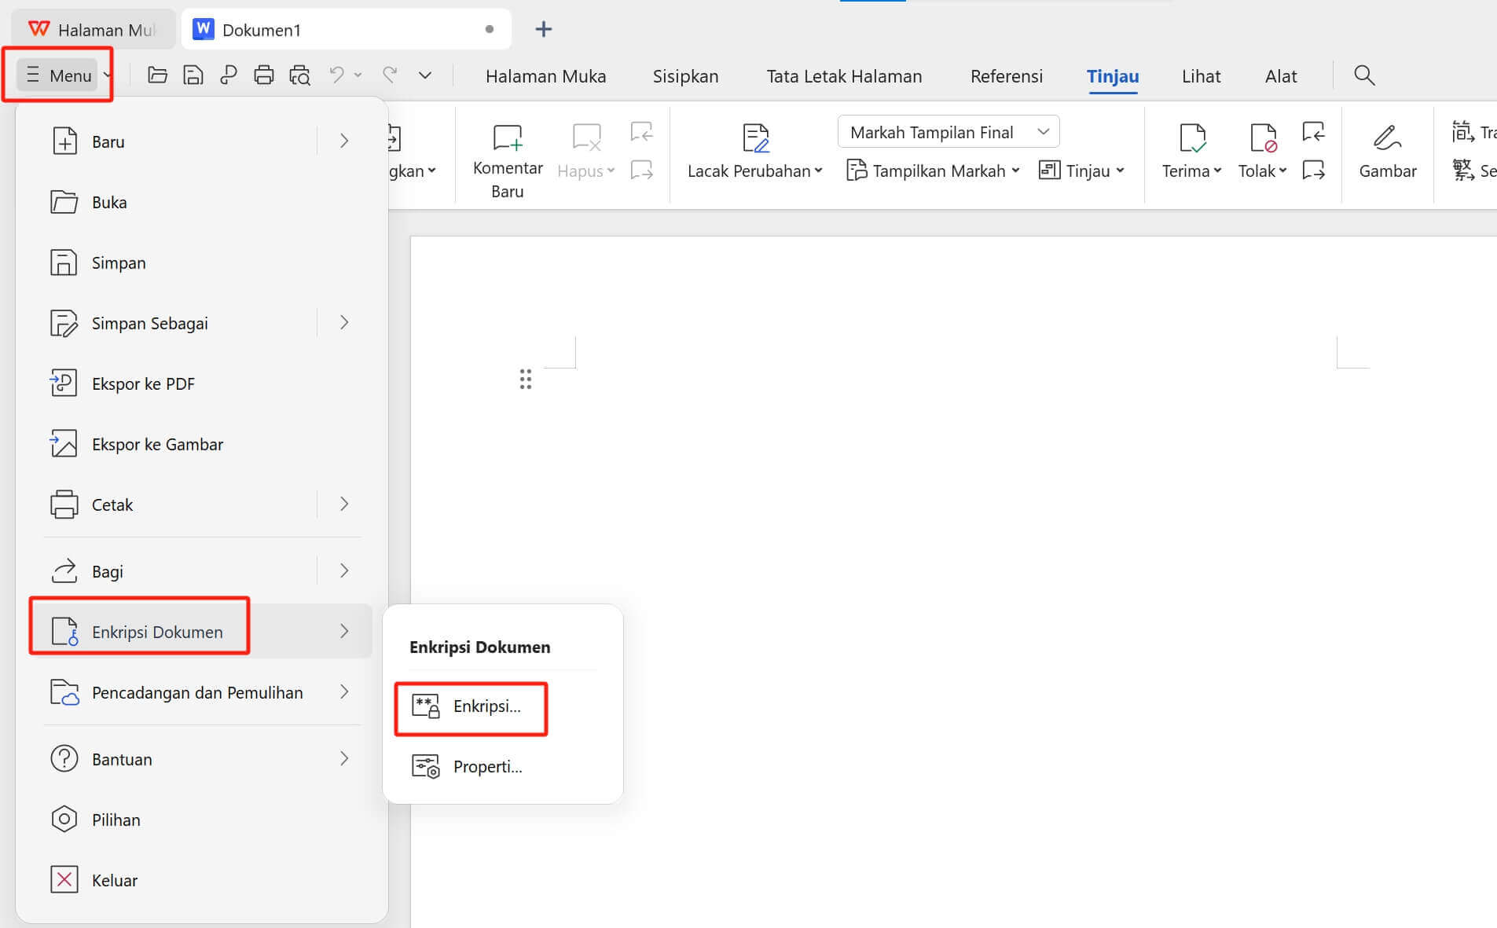Screen dimensions: 1497x928
Task: Open the Markah Tampilan Final dropdown
Action: pos(947,131)
